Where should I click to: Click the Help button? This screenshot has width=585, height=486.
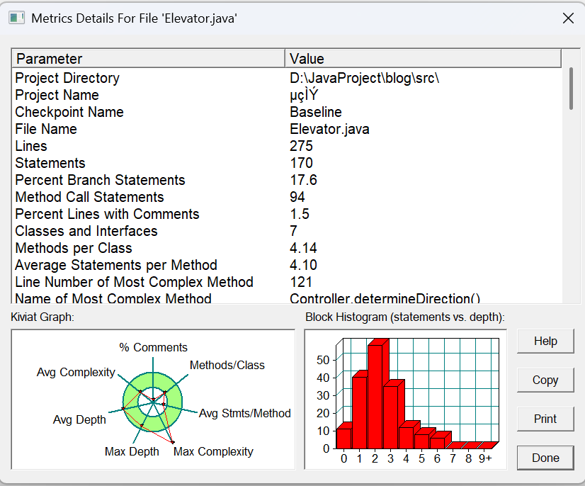point(545,341)
